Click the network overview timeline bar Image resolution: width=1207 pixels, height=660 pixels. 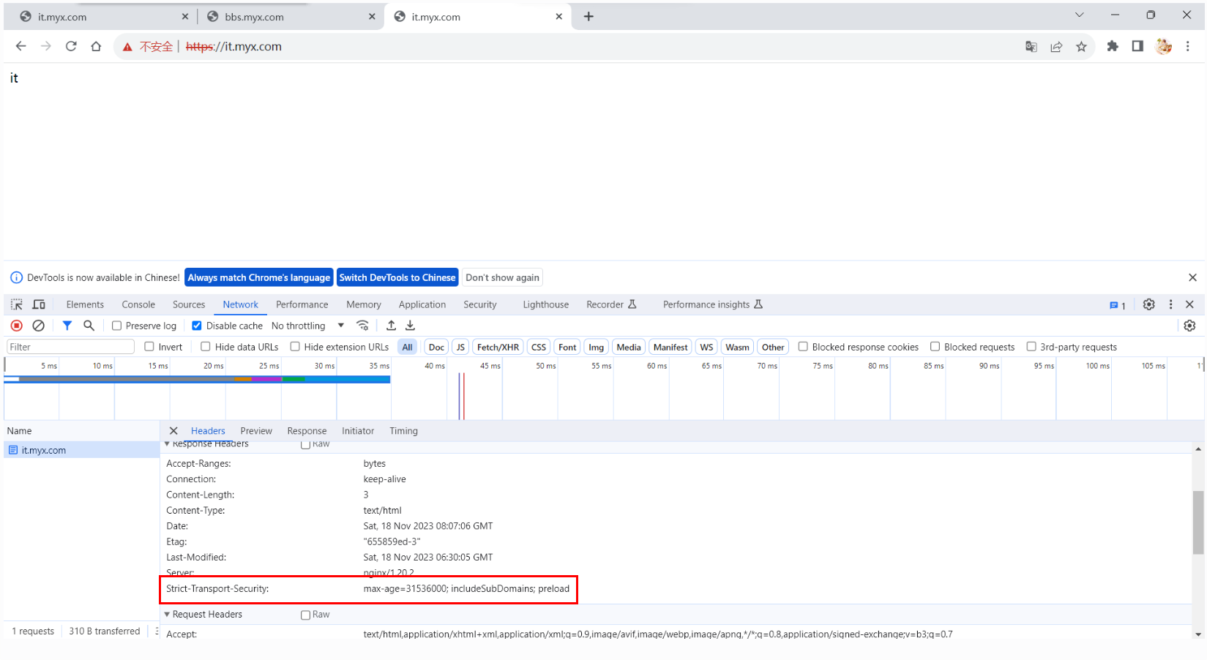[x=197, y=379]
